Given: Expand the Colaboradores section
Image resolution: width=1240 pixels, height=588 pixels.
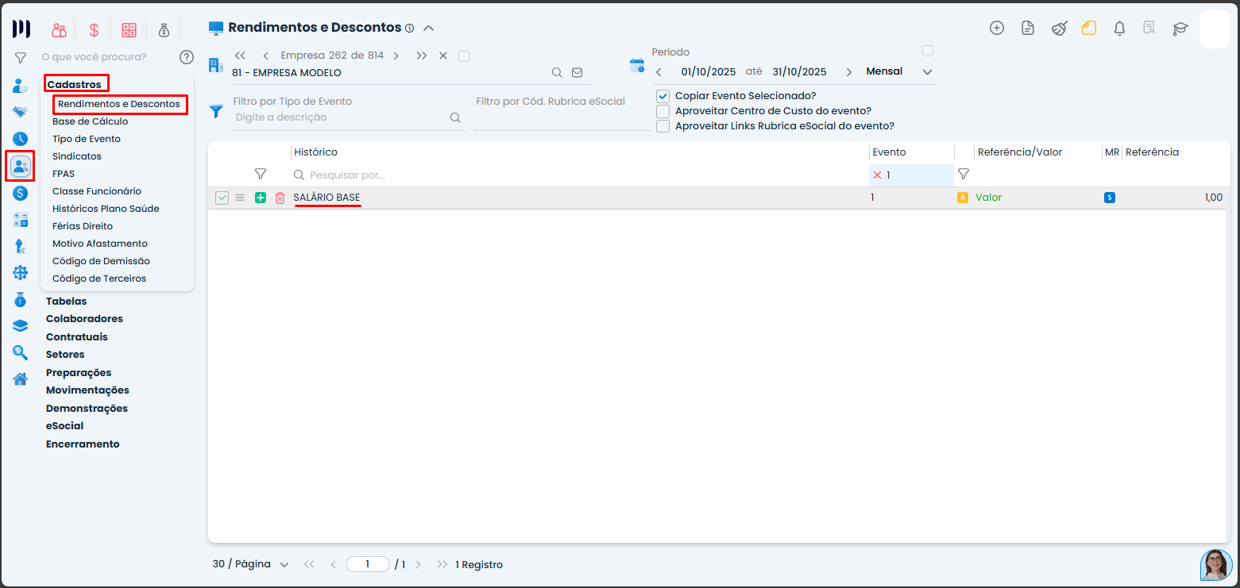Looking at the screenshot, I should [84, 319].
